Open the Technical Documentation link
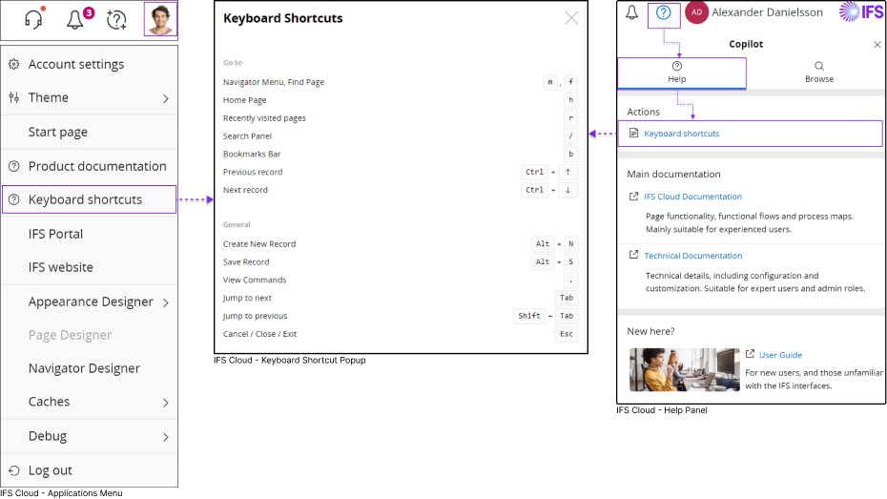 (x=692, y=256)
